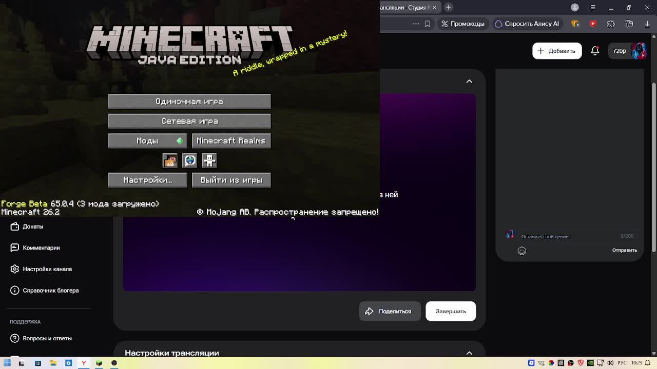Open Донаты in the studio sidebar
The width and height of the screenshot is (657, 369).
click(33, 227)
